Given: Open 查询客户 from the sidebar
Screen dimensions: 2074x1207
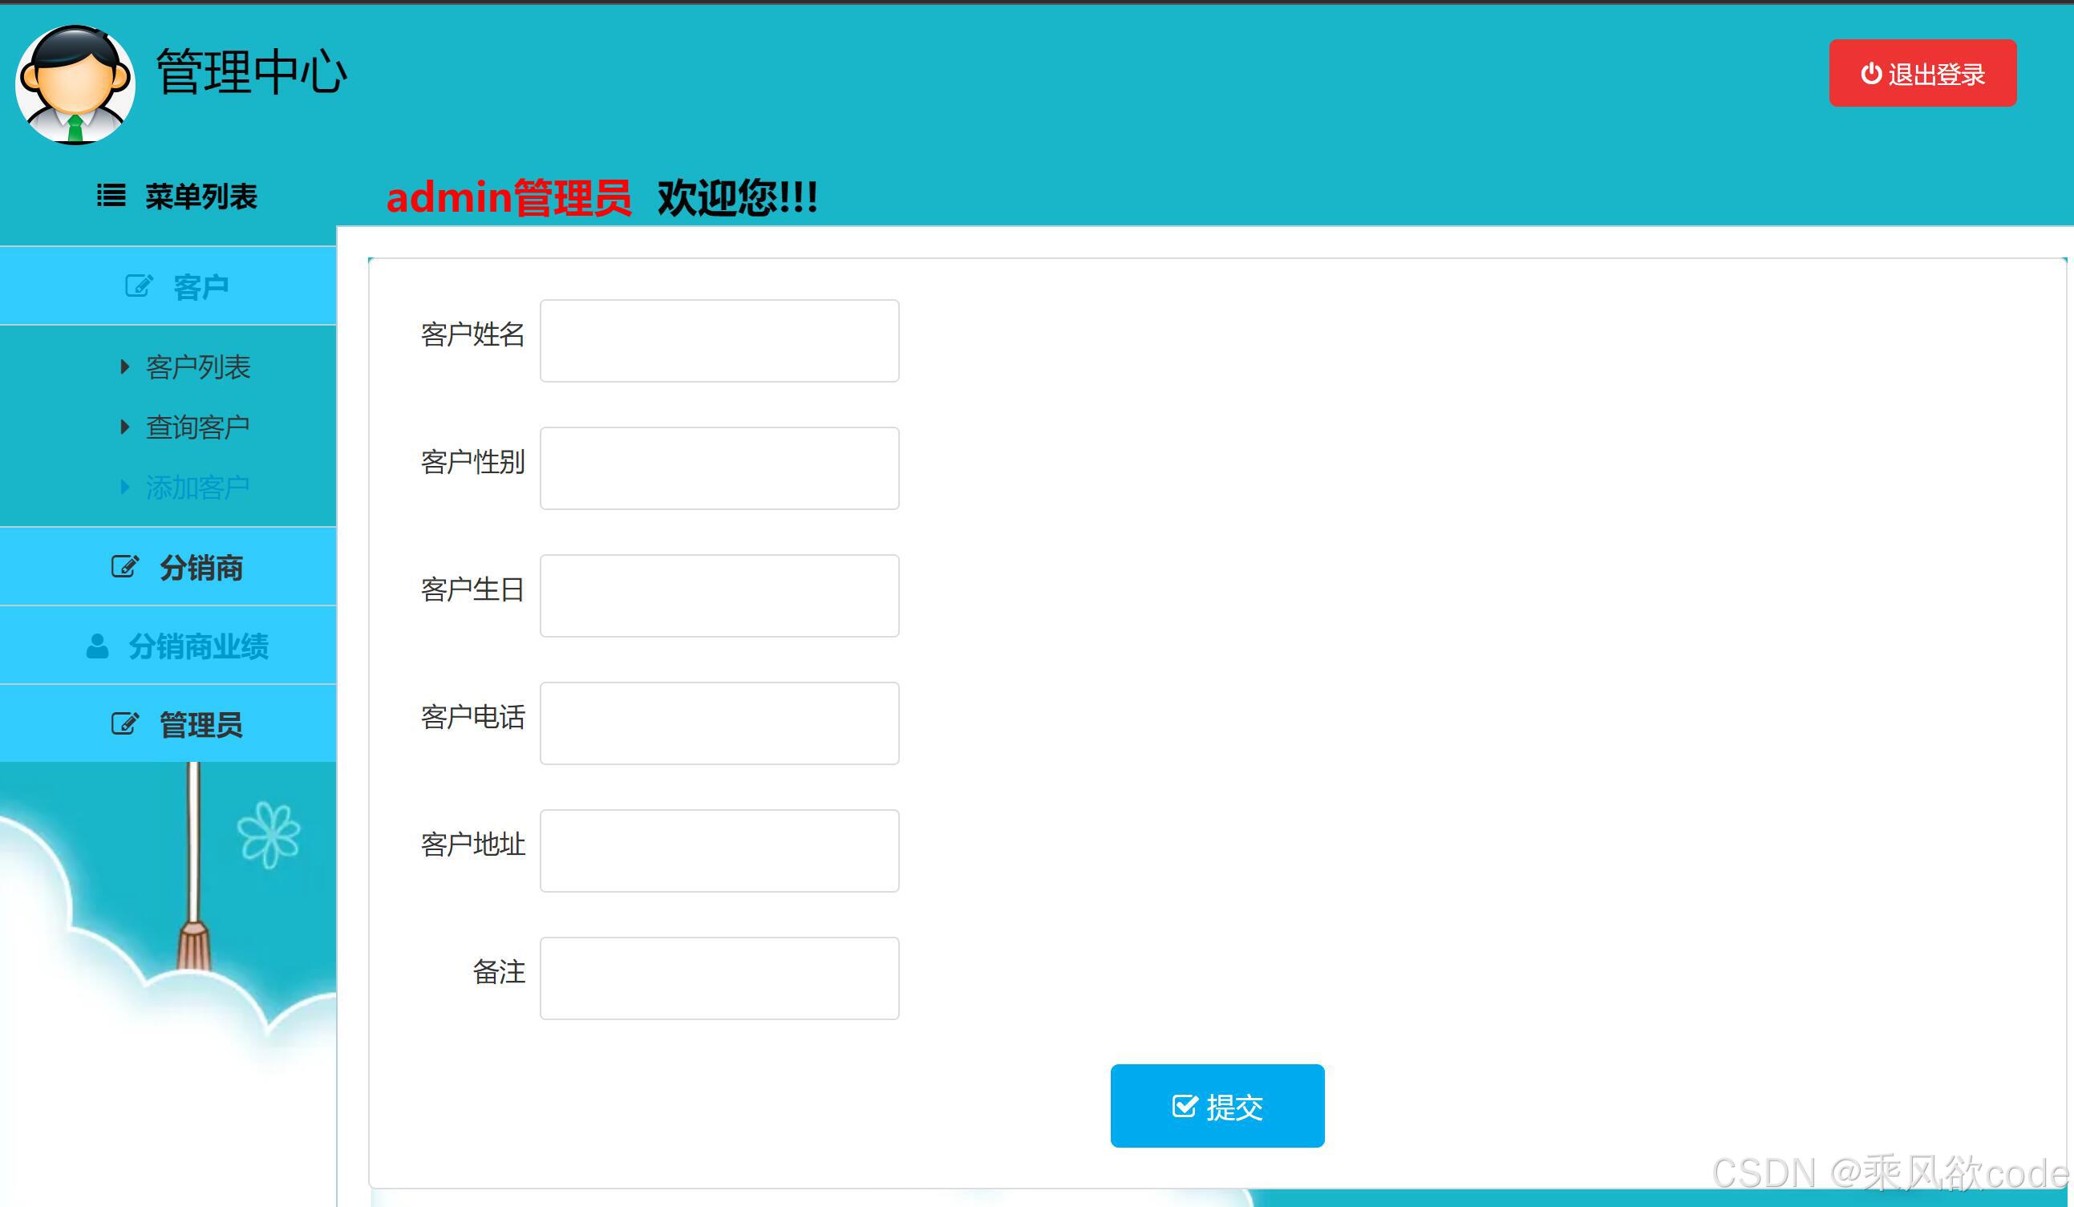Looking at the screenshot, I should pos(197,426).
